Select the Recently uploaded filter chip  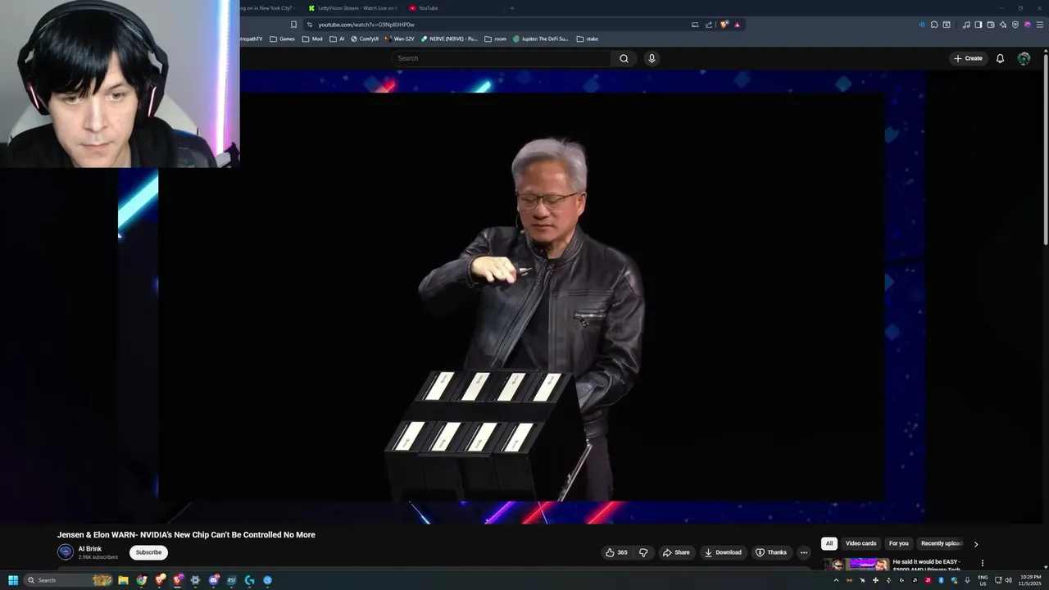point(941,543)
